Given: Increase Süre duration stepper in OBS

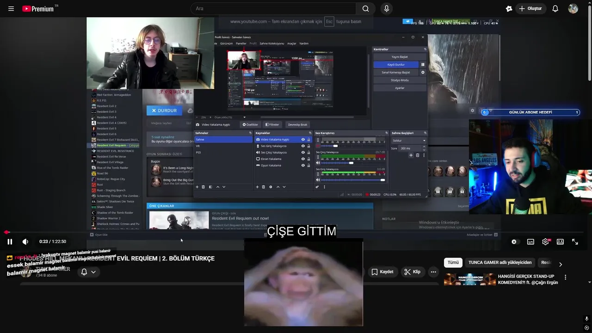Looking at the screenshot, I should pos(424,147).
